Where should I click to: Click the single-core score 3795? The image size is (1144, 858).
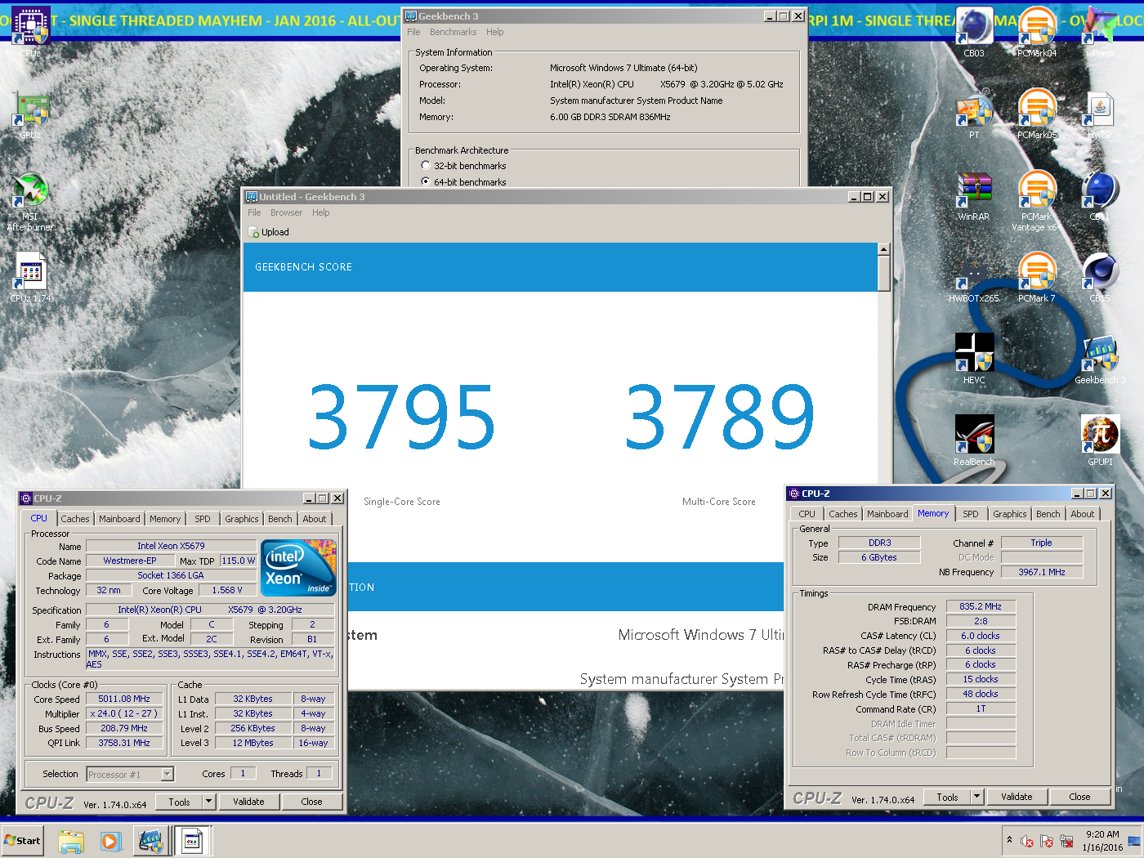[x=401, y=418]
